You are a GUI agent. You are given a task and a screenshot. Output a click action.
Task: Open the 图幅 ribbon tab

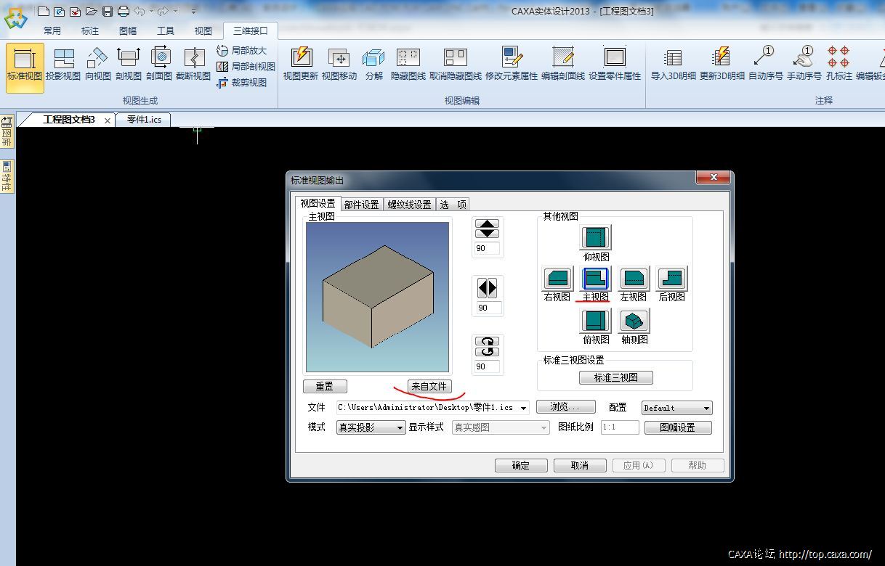tap(128, 30)
